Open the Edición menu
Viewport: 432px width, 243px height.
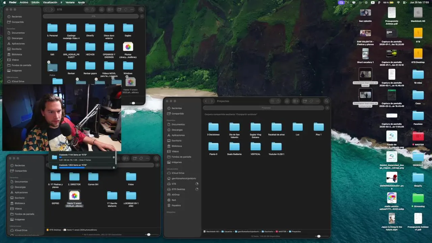click(35, 2)
